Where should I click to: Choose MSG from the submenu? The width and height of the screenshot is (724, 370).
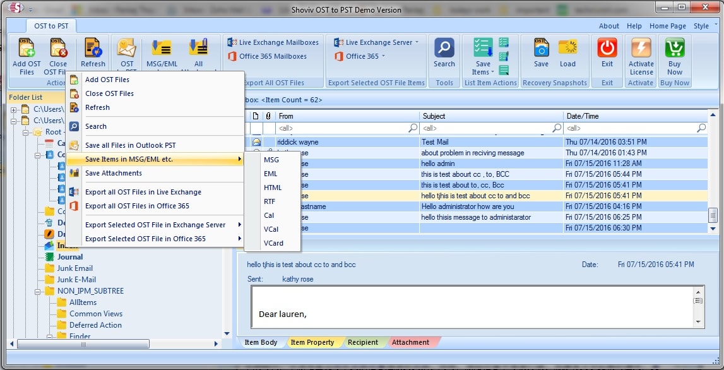click(273, 160)
